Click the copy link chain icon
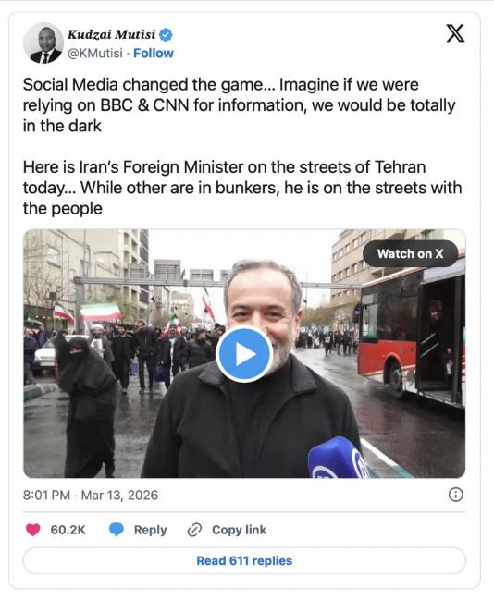The height and width of the screenshot is (600, 494). click(x=194, y=530)
